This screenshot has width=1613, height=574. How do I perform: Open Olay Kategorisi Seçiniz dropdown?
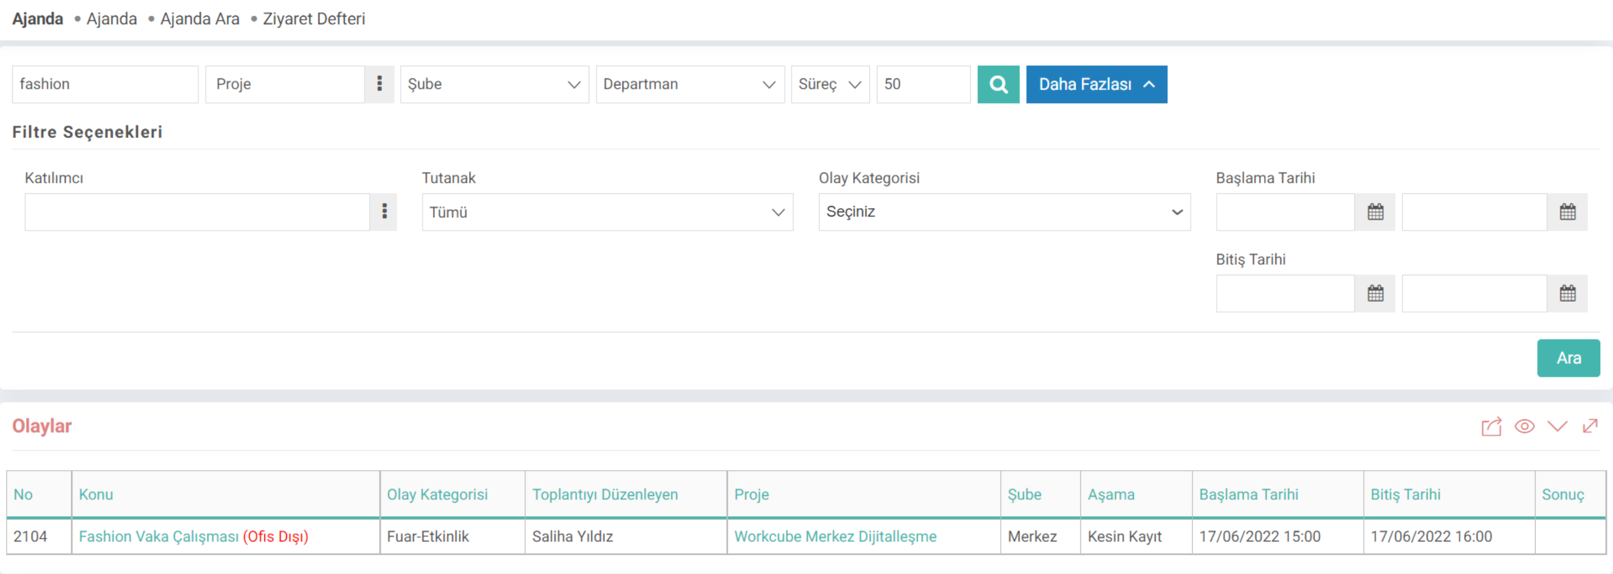click(x=1004, y=212)
